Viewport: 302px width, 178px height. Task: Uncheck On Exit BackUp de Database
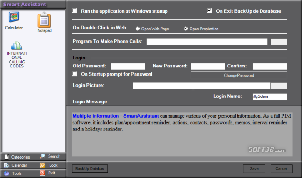[x=210, y=11]
